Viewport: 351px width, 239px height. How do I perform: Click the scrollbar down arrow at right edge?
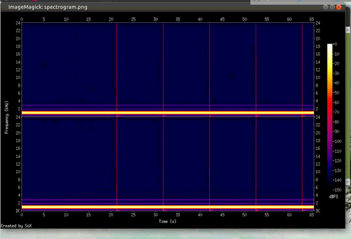[x=348, y=182]
